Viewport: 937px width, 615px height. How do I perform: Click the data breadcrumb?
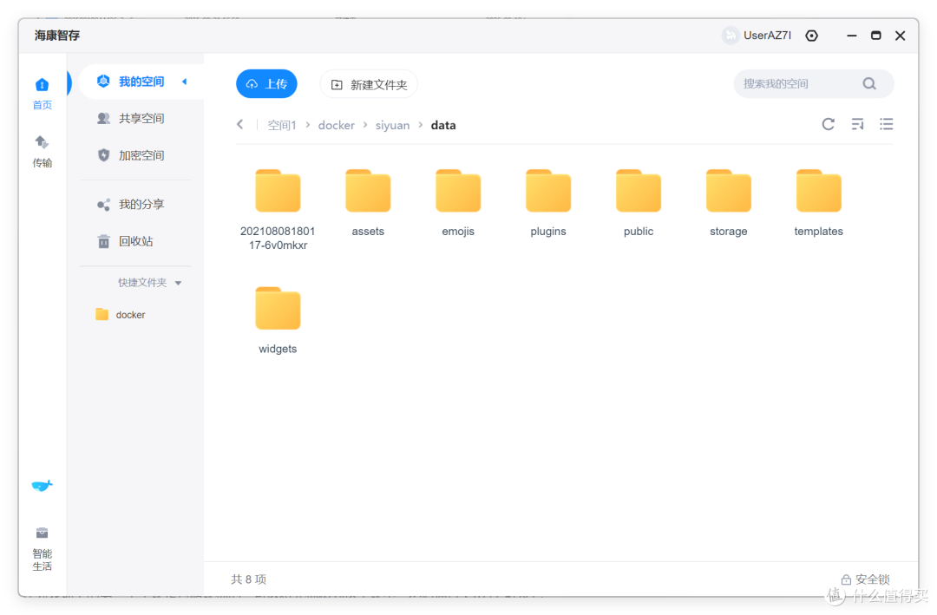coord(443,125)
